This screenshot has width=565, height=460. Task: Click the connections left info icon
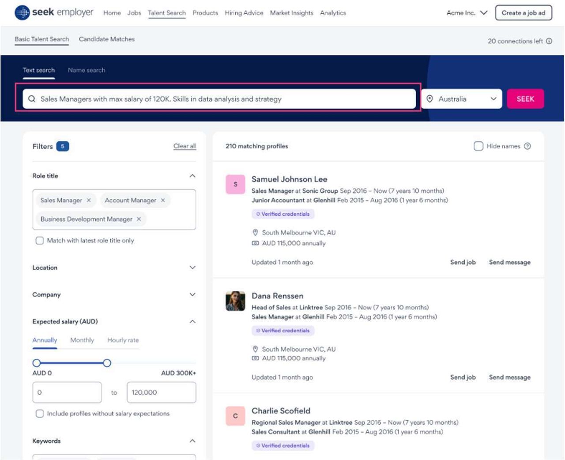point(549,41)
